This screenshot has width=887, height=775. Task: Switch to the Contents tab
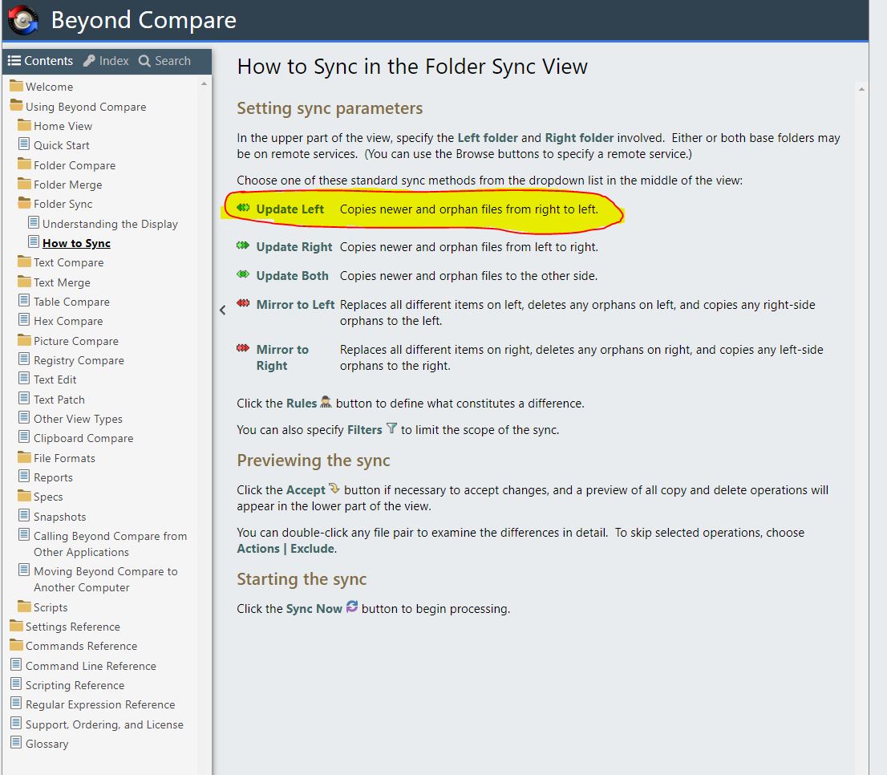pos(40,60)
